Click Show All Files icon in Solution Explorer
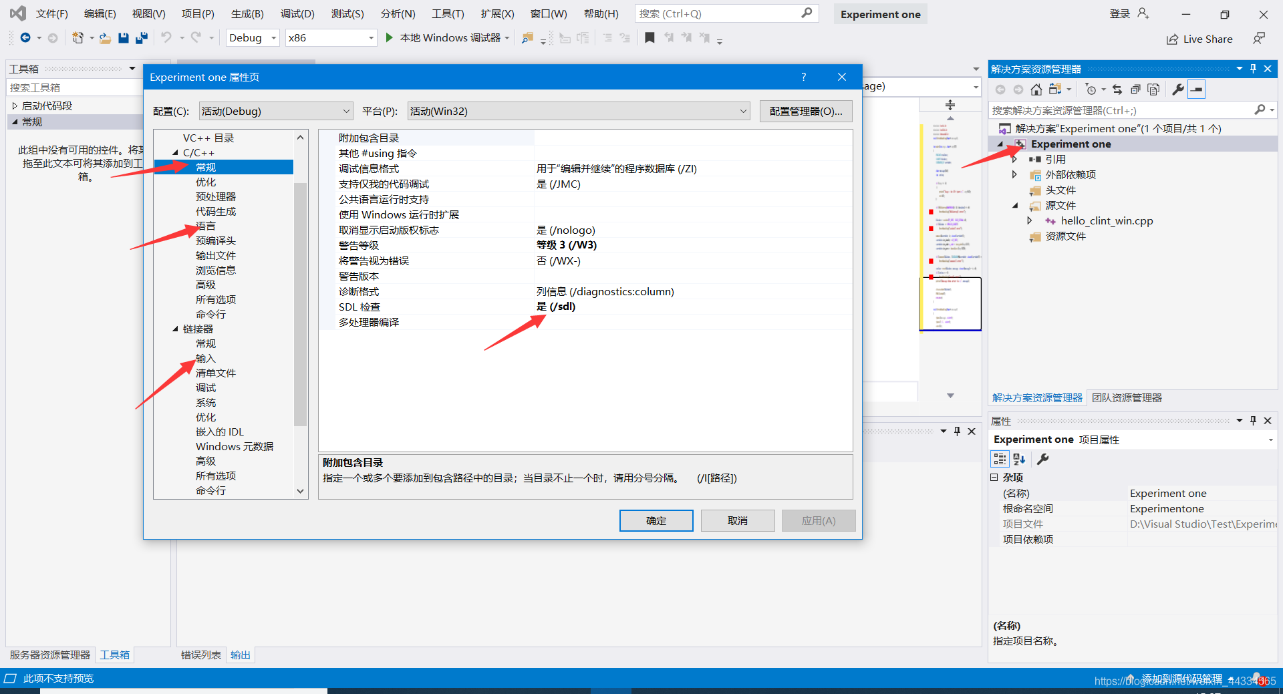The width and height of the screenshot is (1283, 694). point(1153,90)
